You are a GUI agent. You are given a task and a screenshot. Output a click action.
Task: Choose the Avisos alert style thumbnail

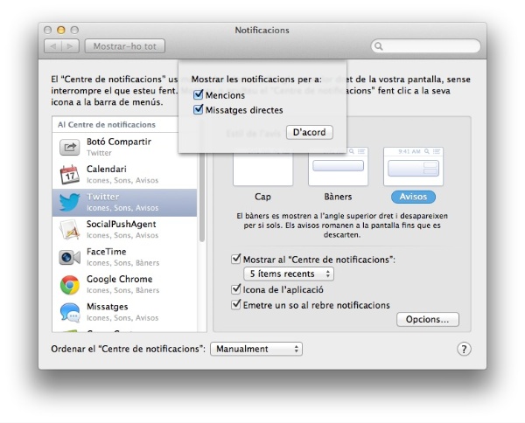pyautogui.click(x=413, y=167)
